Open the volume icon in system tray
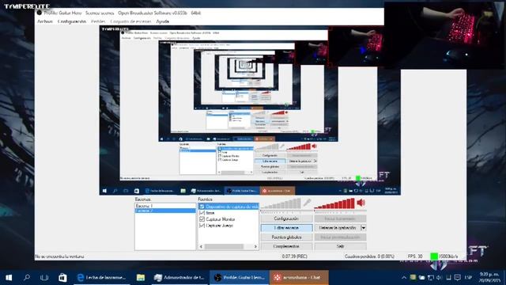Viewport: 506px width, 285px height. point(440,278)
